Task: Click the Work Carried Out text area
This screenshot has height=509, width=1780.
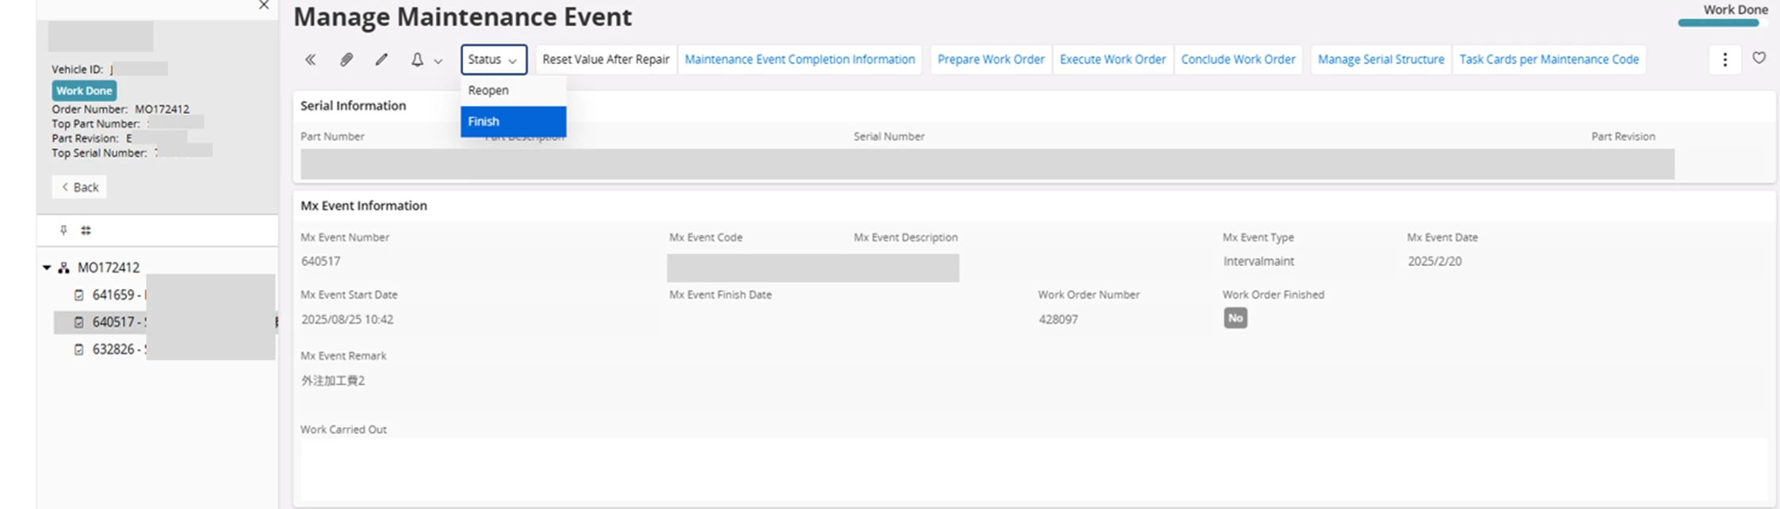Action: pos(1034,469)
